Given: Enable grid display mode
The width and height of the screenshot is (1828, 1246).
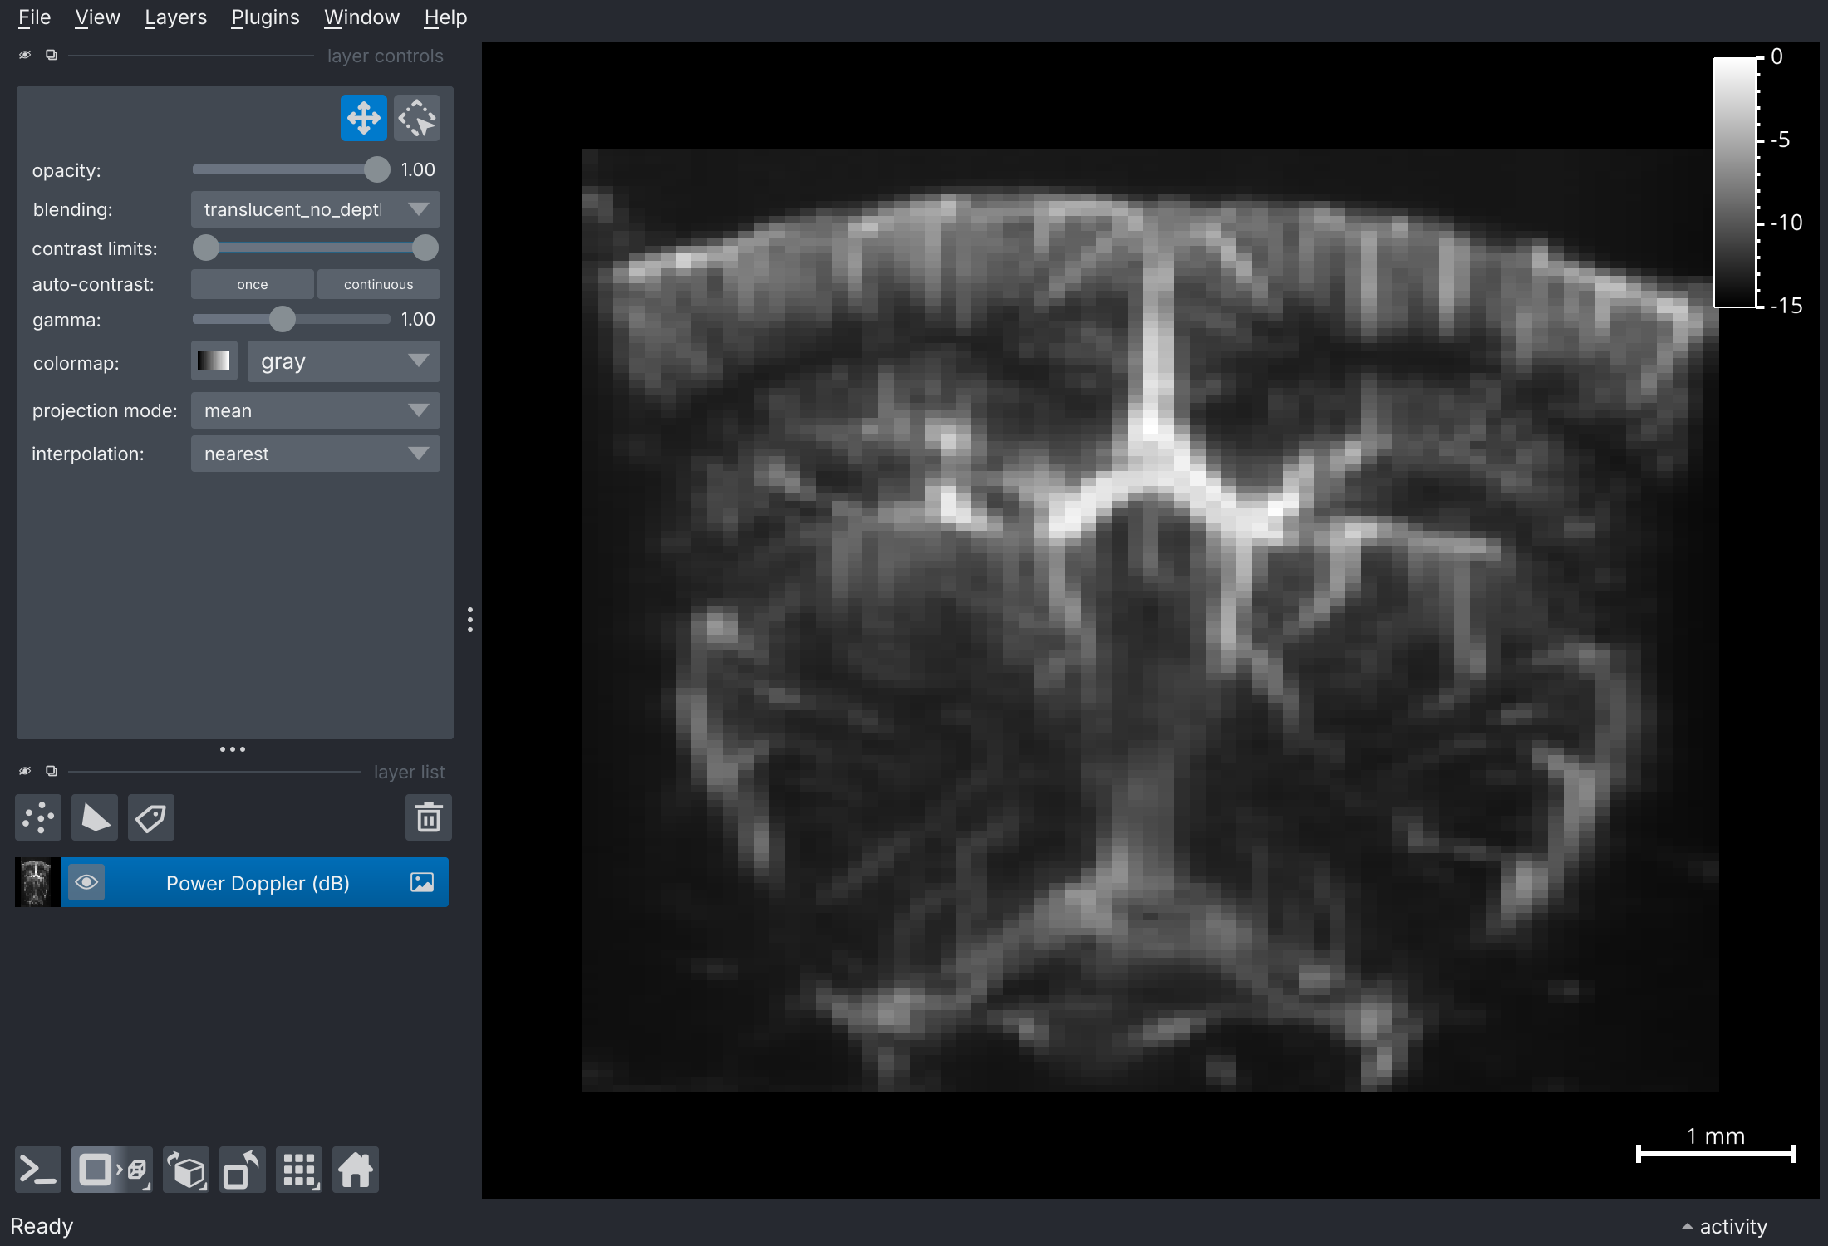Looking at the screenshot, I should 298,1170.
